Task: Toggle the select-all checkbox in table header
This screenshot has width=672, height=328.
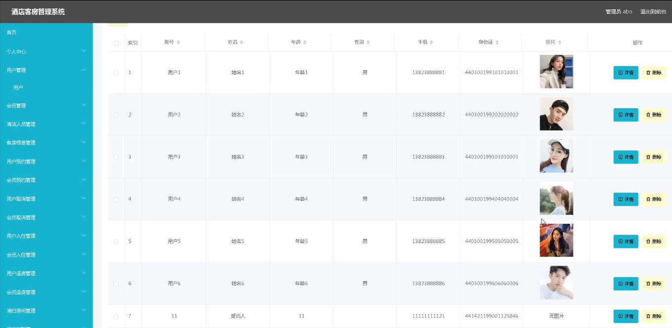Action: (116, 43)
